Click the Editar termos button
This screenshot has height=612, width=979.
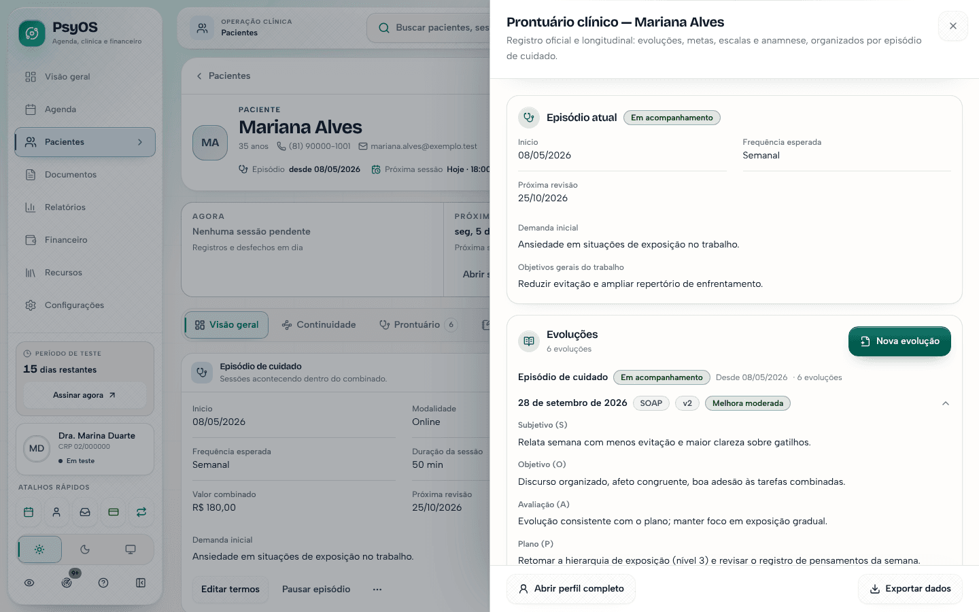pyautogui.click(x=230, y=589)
